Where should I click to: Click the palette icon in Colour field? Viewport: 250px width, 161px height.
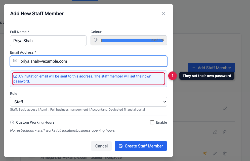96,40
